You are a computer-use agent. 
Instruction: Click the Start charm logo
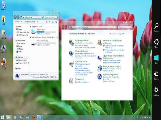pyautogui.click(x=156, y=58)
